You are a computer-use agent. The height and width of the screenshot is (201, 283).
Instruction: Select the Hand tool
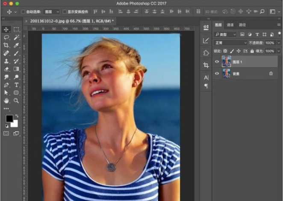6,101
